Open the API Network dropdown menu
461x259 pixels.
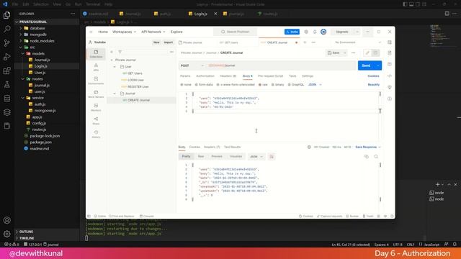click(153, 32)
